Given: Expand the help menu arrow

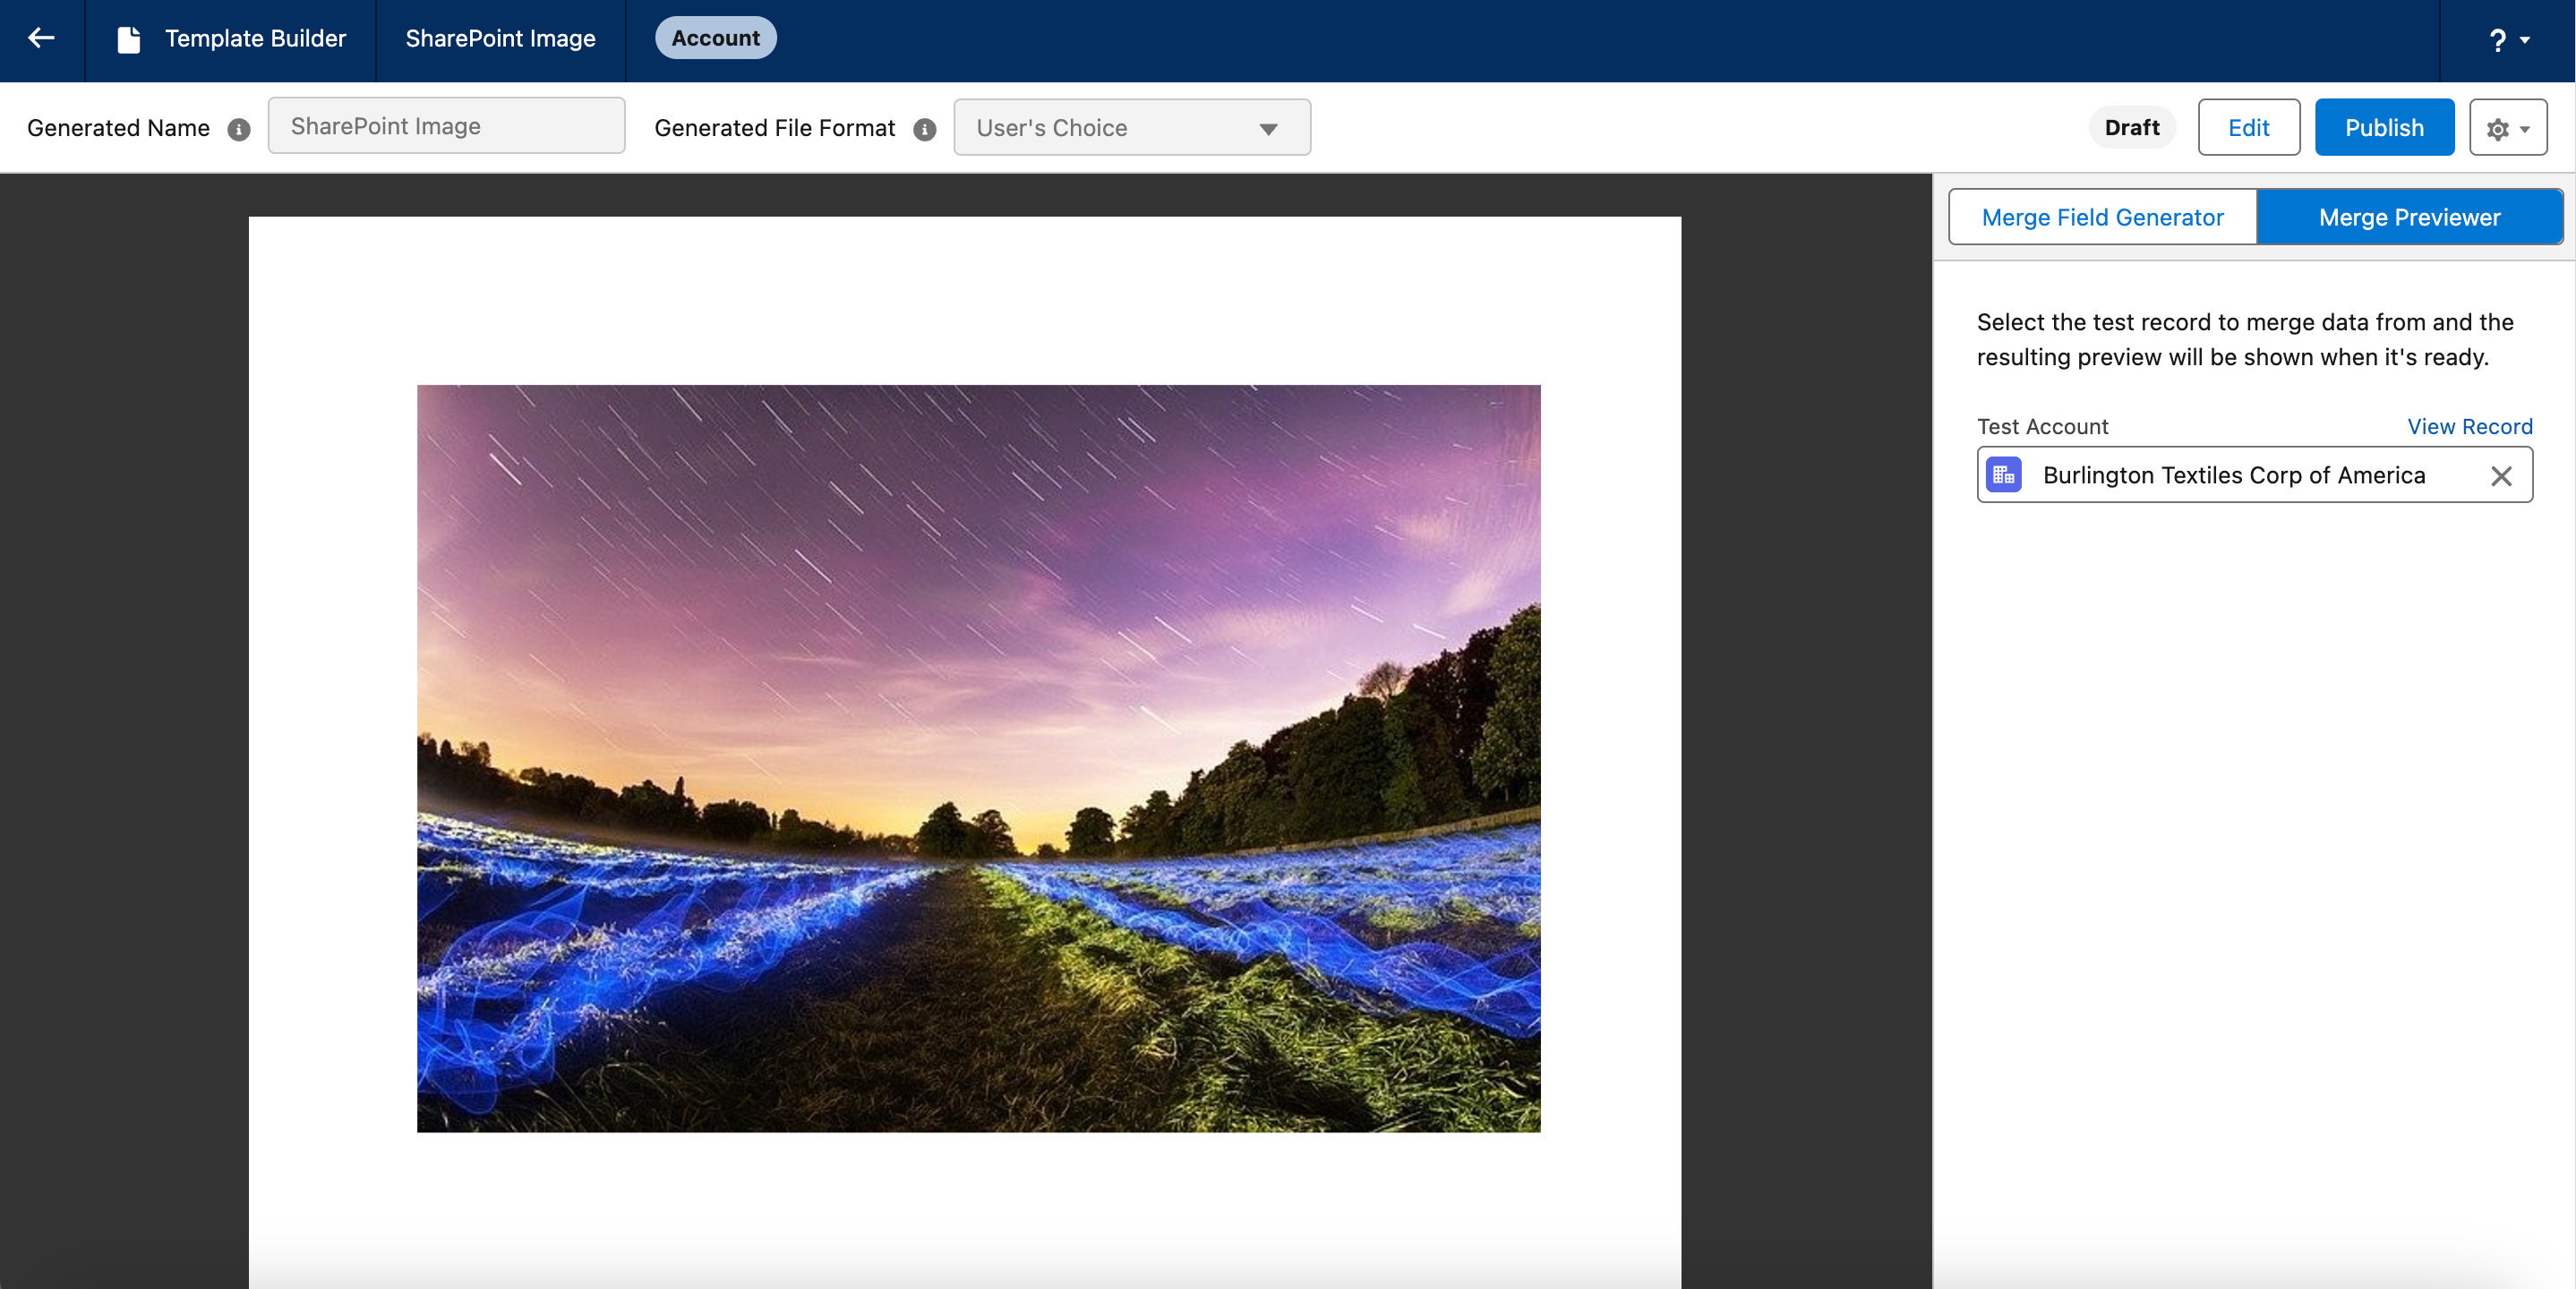Looking at the screenshot, I should [x=2525, y=40].
